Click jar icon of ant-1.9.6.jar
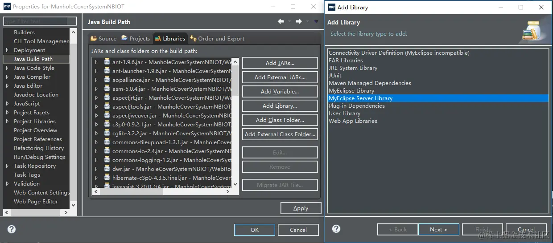553x243 pixels. pyautogui.click(x=107, y=62)
